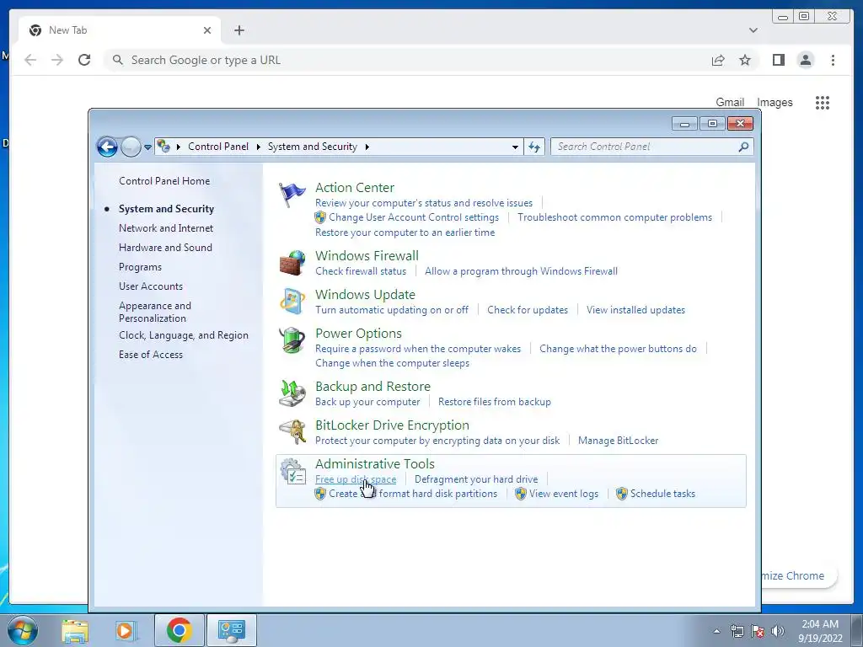
Task: Open the volume speaker tray icon
Action: point(778,631)
